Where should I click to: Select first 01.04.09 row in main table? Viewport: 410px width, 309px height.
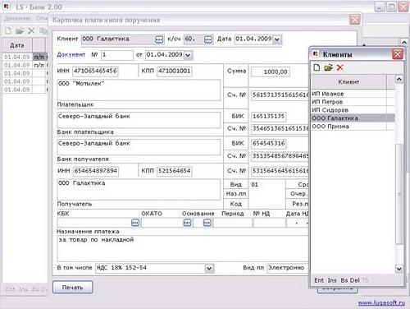(25, 57)
